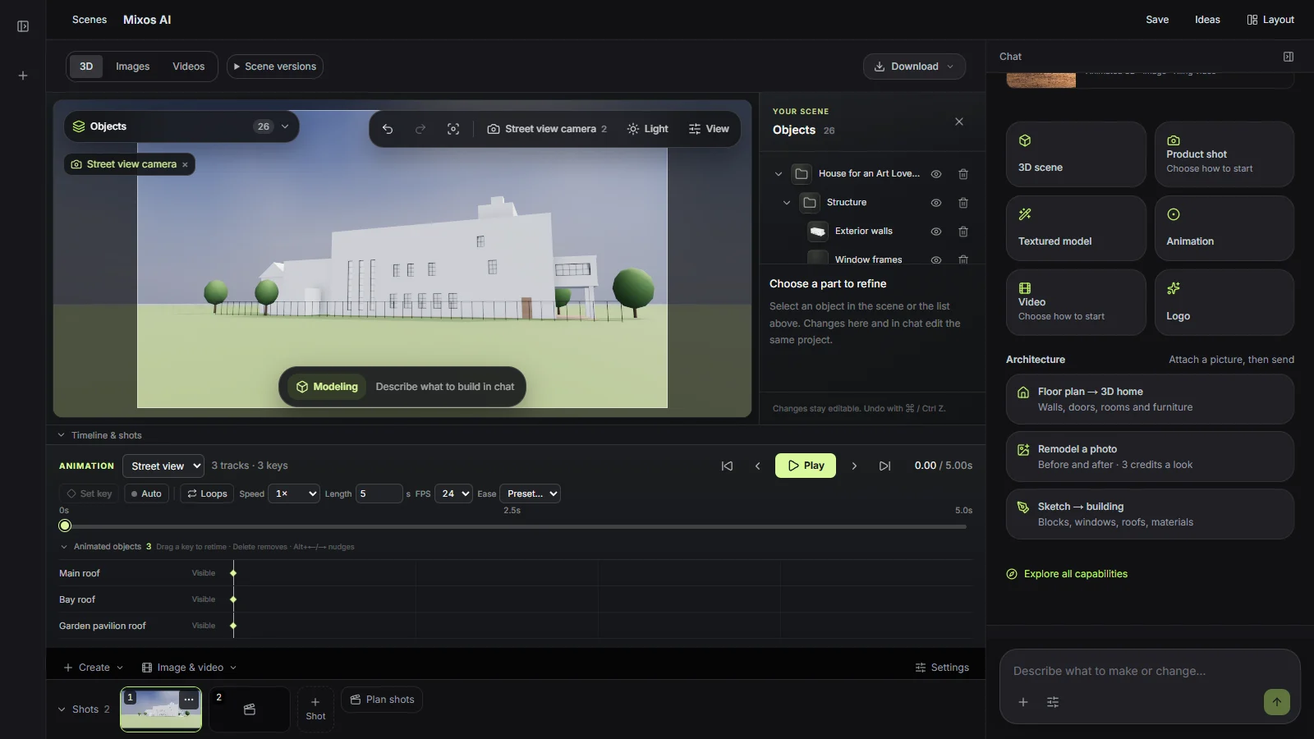Click the plus icon in left sidebar
1314x739 pixels.
point(23,76)
